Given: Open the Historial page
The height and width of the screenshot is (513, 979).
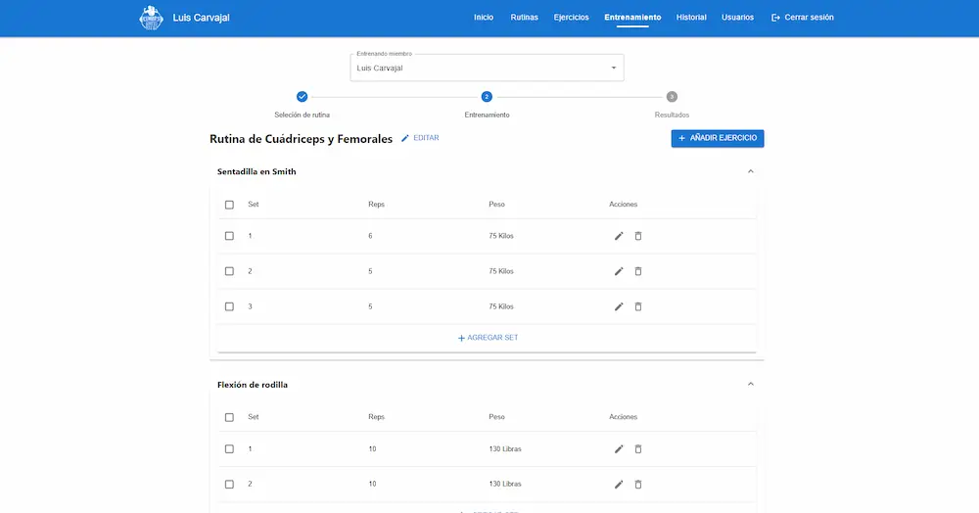Looking at the screenshot, I should point(691,18).
